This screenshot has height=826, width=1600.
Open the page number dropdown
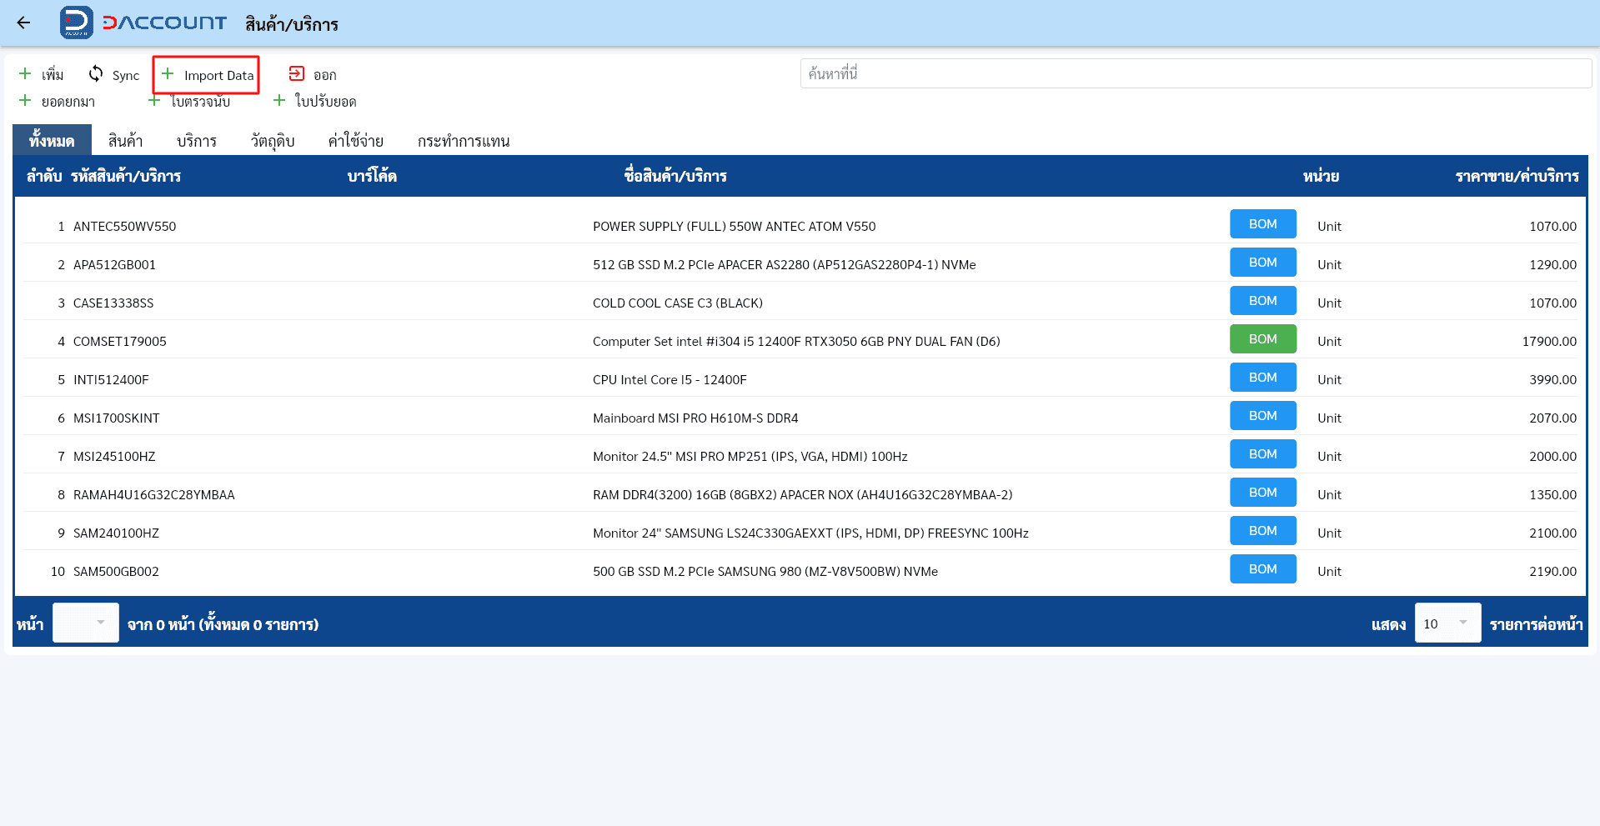click(x=86, y=623)
